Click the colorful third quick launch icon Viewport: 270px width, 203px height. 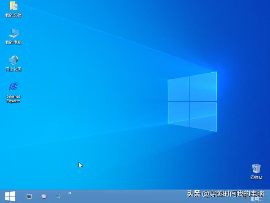[59, 196]
